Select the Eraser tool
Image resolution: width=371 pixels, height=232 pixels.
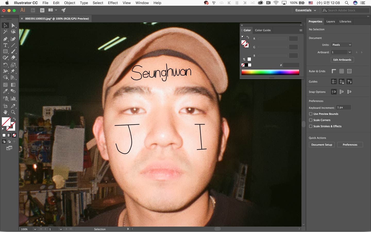[13, 58]
